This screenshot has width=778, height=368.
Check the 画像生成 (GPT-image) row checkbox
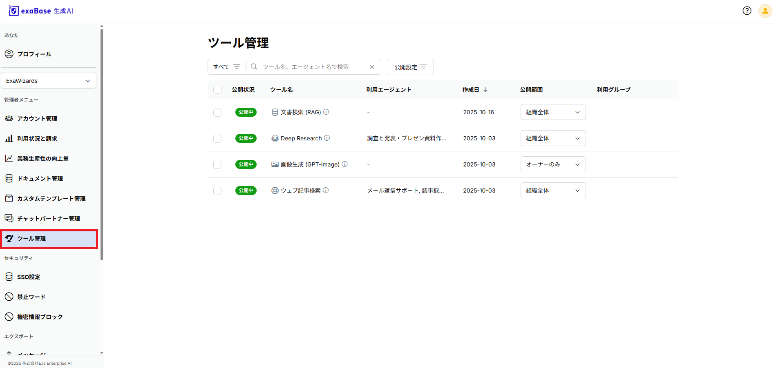[x=217, y=165]
